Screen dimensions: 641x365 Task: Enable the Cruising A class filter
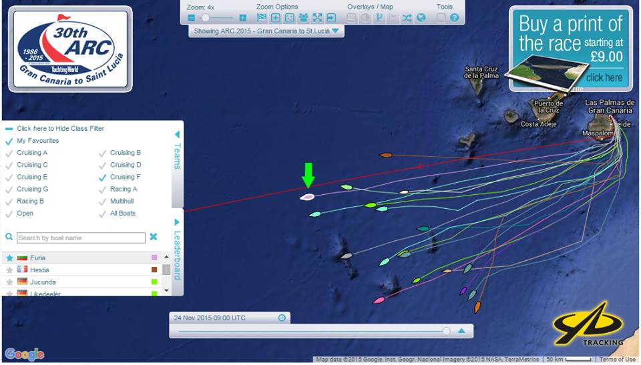pos(9,153)
